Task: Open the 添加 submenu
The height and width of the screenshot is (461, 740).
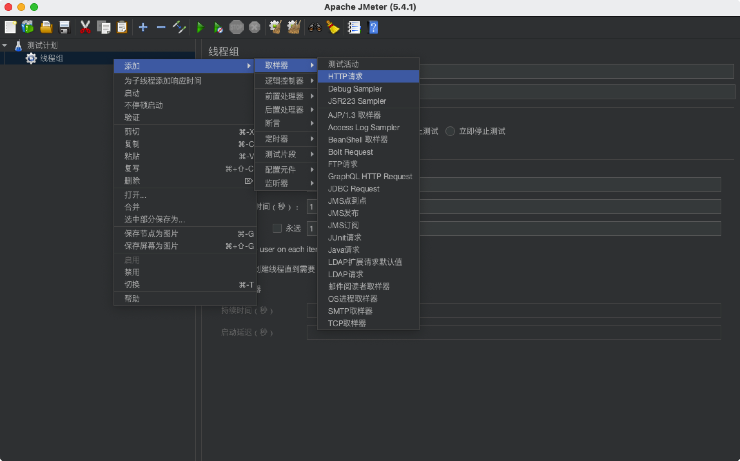Action: pos(185,66)
